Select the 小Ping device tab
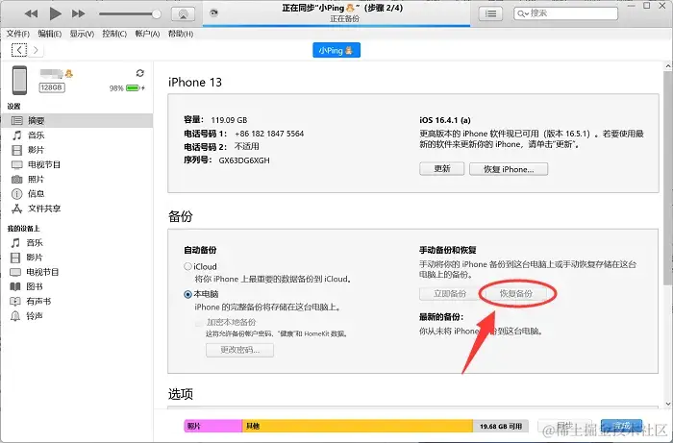 336,50
